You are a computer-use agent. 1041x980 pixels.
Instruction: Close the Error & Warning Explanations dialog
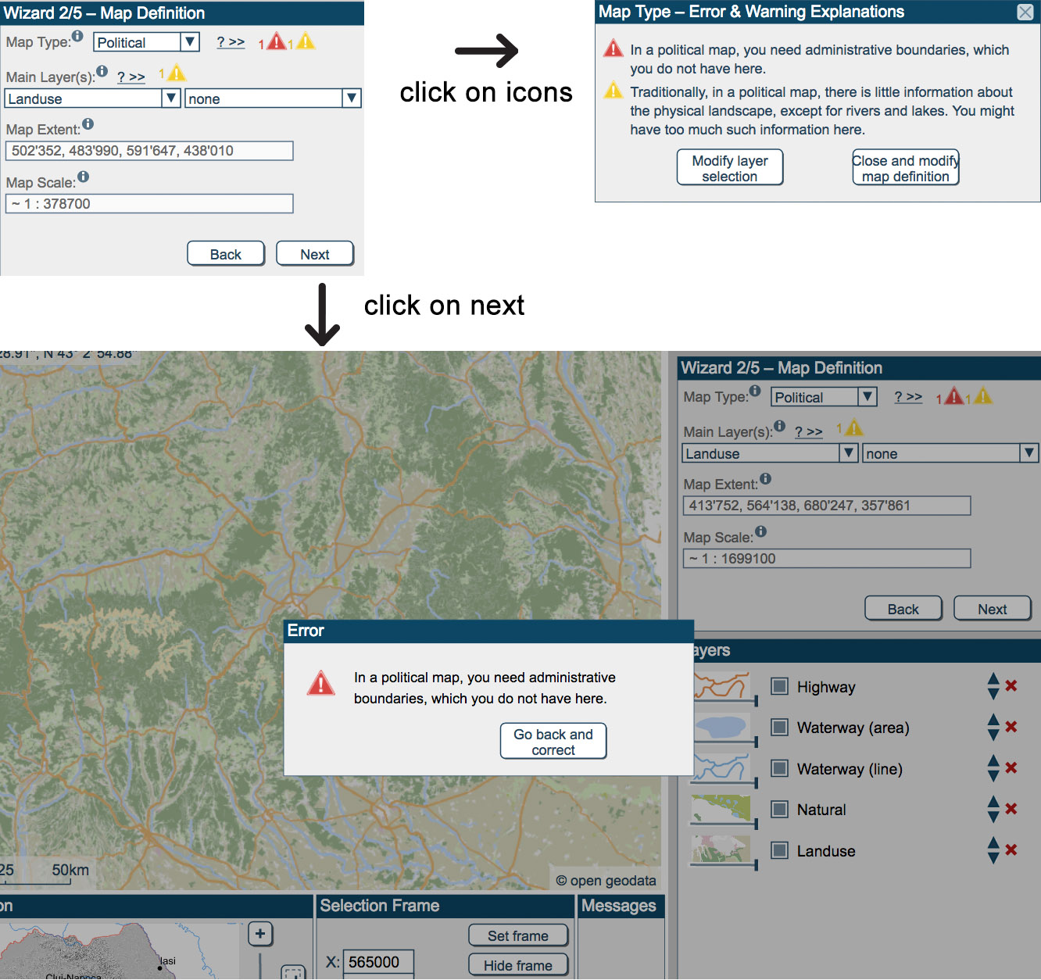pyautogui.click(x=1025, y=12)
